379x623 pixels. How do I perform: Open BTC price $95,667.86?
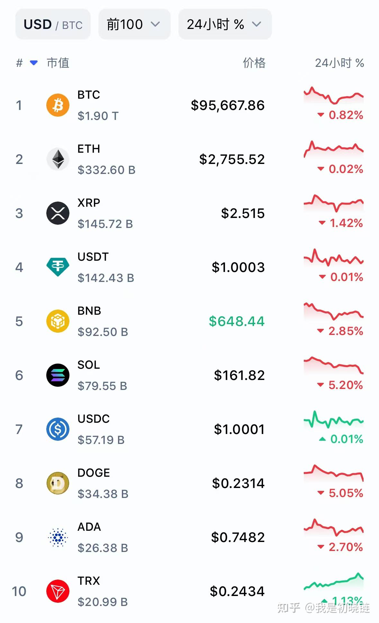[228, 105]
